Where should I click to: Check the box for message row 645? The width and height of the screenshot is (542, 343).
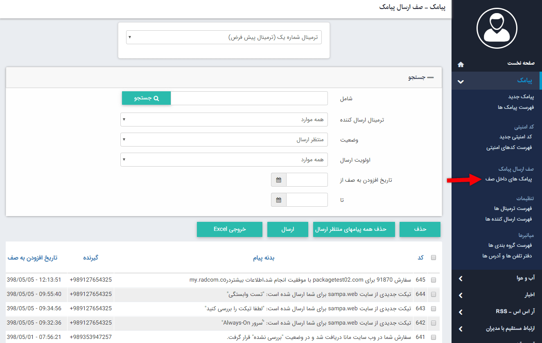[x=434, y=280]
